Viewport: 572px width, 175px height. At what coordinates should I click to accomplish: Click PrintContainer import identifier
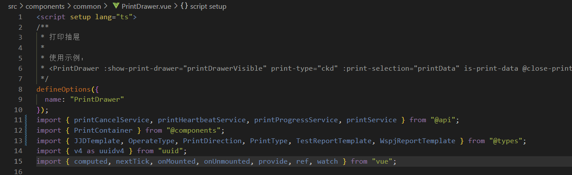coord(103,130)
